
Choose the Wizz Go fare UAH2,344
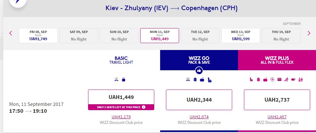(199, 100)
